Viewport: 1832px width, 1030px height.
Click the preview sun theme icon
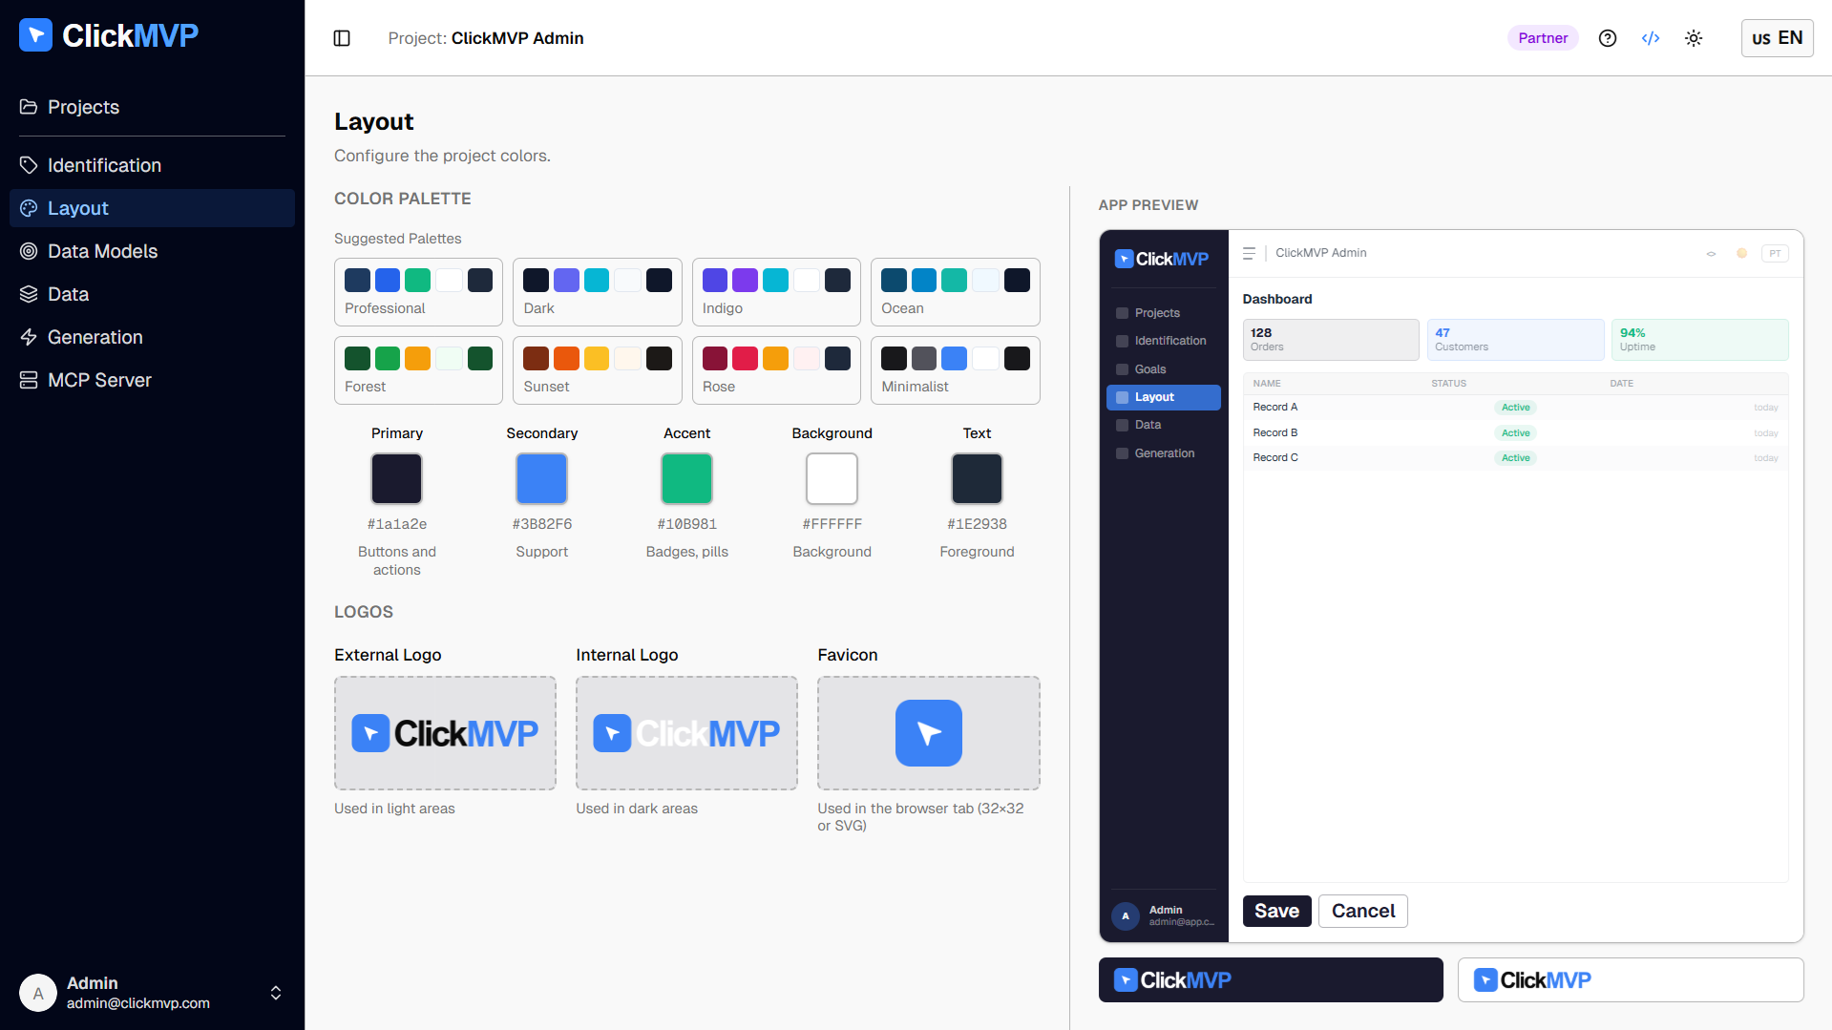tap(1741, 253)
